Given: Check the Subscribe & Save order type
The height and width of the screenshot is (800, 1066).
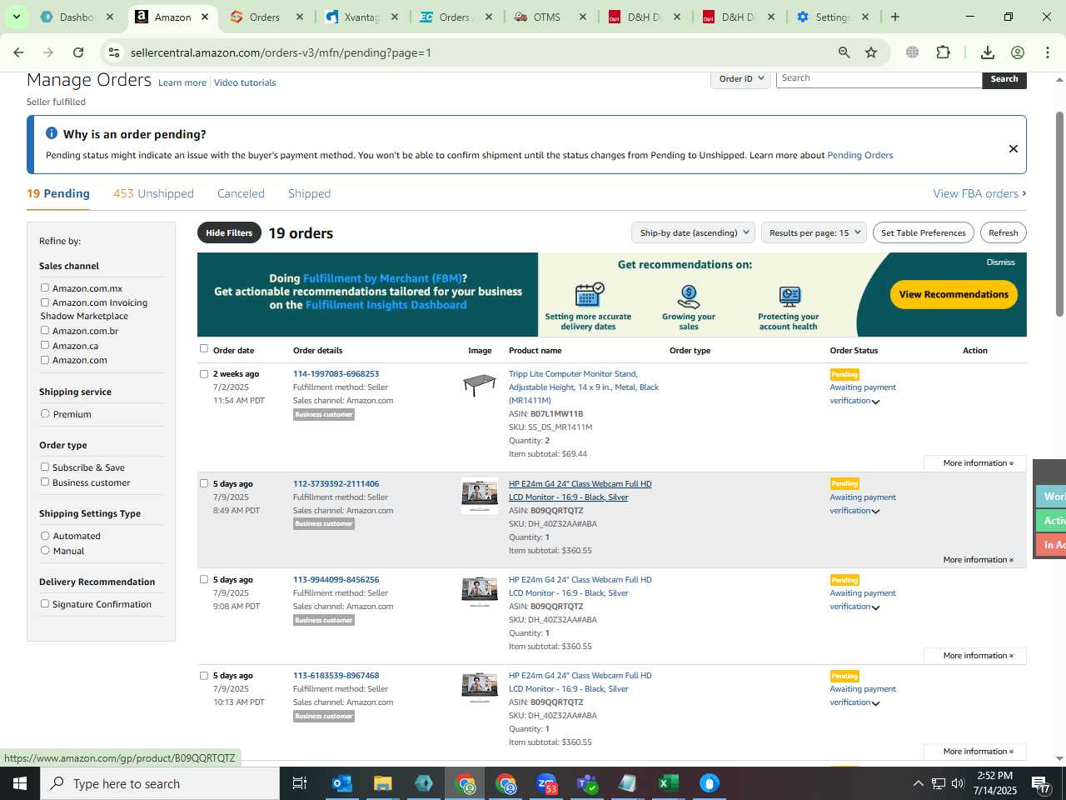Looking at the screenshot, I should coord(45,467).
